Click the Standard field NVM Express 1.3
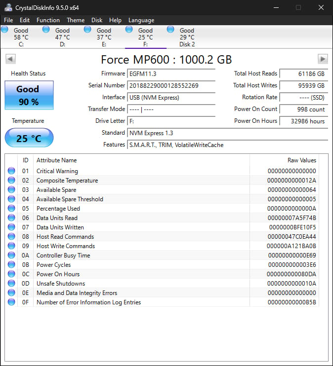Image resolution: width=333 pixels, height=366 pixels. (x=228, y=133)
